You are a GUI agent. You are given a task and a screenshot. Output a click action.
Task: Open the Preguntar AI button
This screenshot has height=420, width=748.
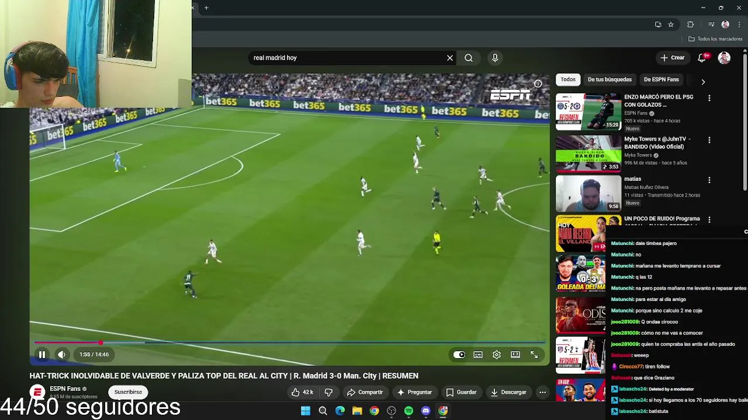pos(414,392)
